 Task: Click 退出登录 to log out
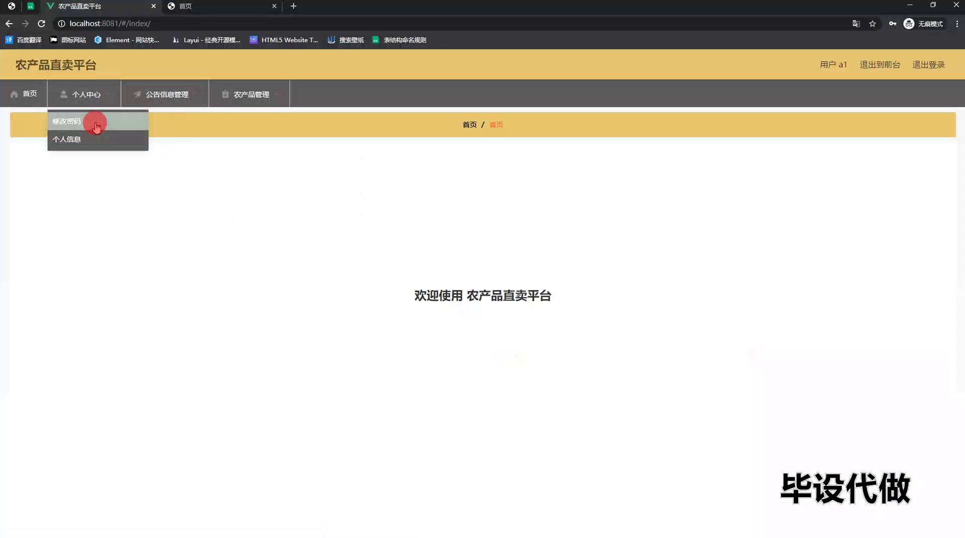pyautogui.click(x=928, y=65)
